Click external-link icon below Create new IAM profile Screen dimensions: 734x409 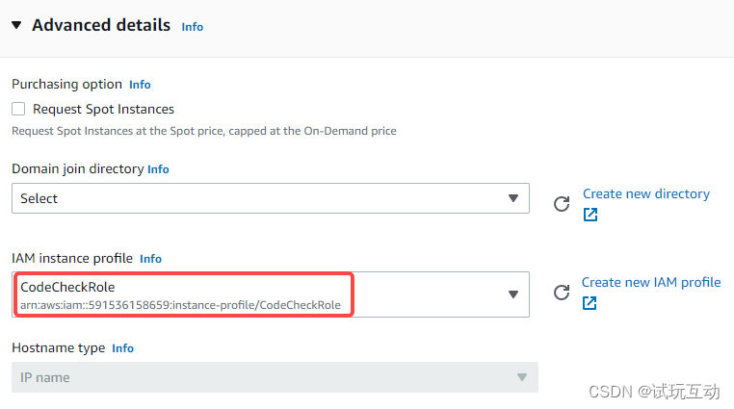(590, 303)
